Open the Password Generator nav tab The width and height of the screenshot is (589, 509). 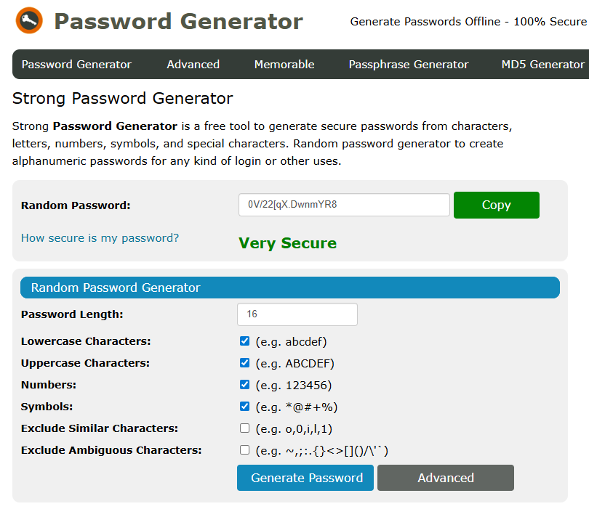click(76, 65)
